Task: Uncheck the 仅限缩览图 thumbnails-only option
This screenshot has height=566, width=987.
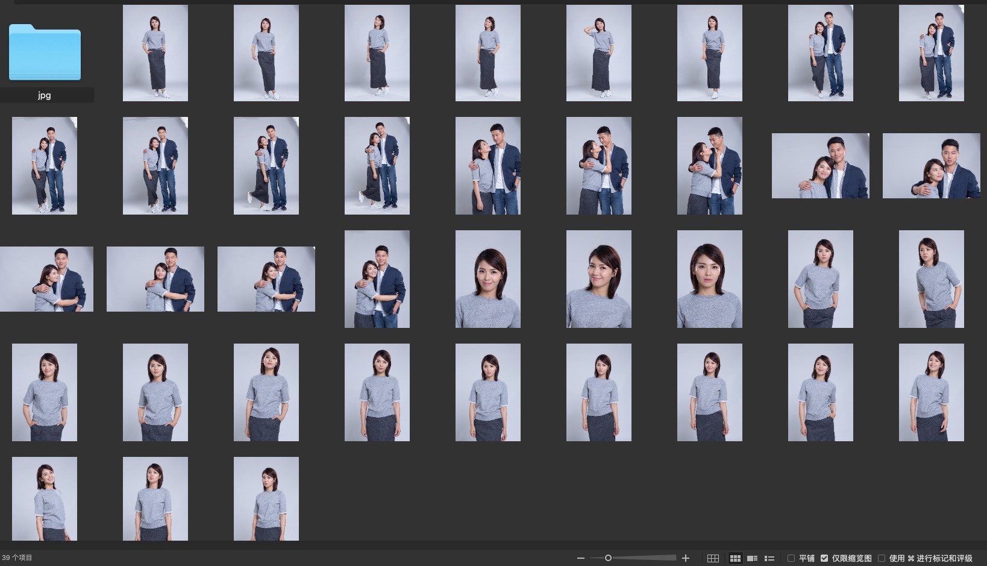Action: pyautogui.click(x=824, y=558)
